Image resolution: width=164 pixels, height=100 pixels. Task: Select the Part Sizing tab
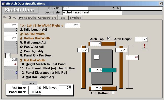[10, 17]
